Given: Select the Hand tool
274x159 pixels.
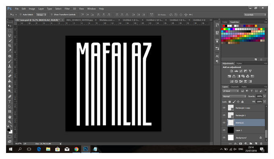Looking at the screenshot, I should tap(10, 117).
